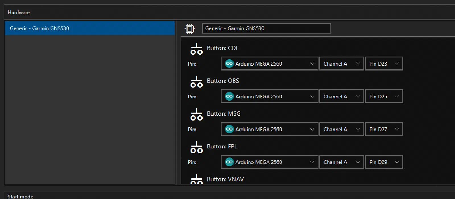Click the button icon next to Button: FPL

(197, 147)
